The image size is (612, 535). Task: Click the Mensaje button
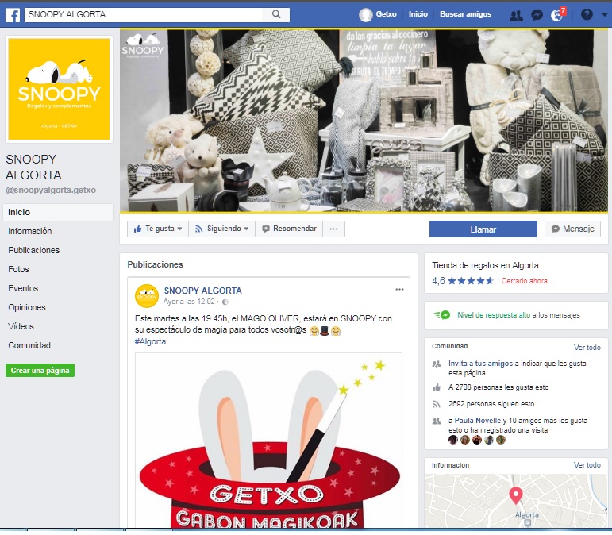coord(572,229)
